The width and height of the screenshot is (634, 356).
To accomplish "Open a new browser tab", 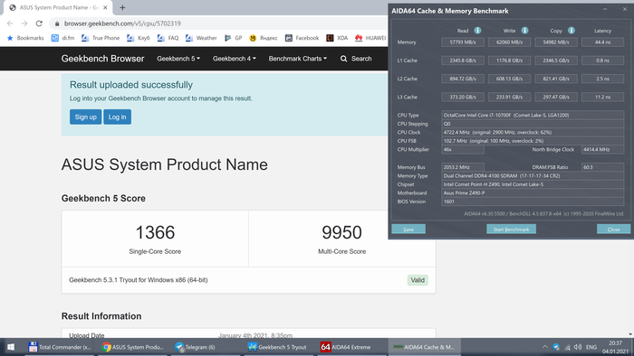I will click(122, 7).
